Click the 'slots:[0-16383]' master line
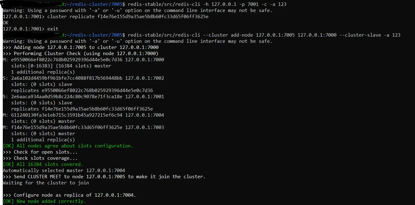Screen dimensions: 415x205 click(61, 66)
